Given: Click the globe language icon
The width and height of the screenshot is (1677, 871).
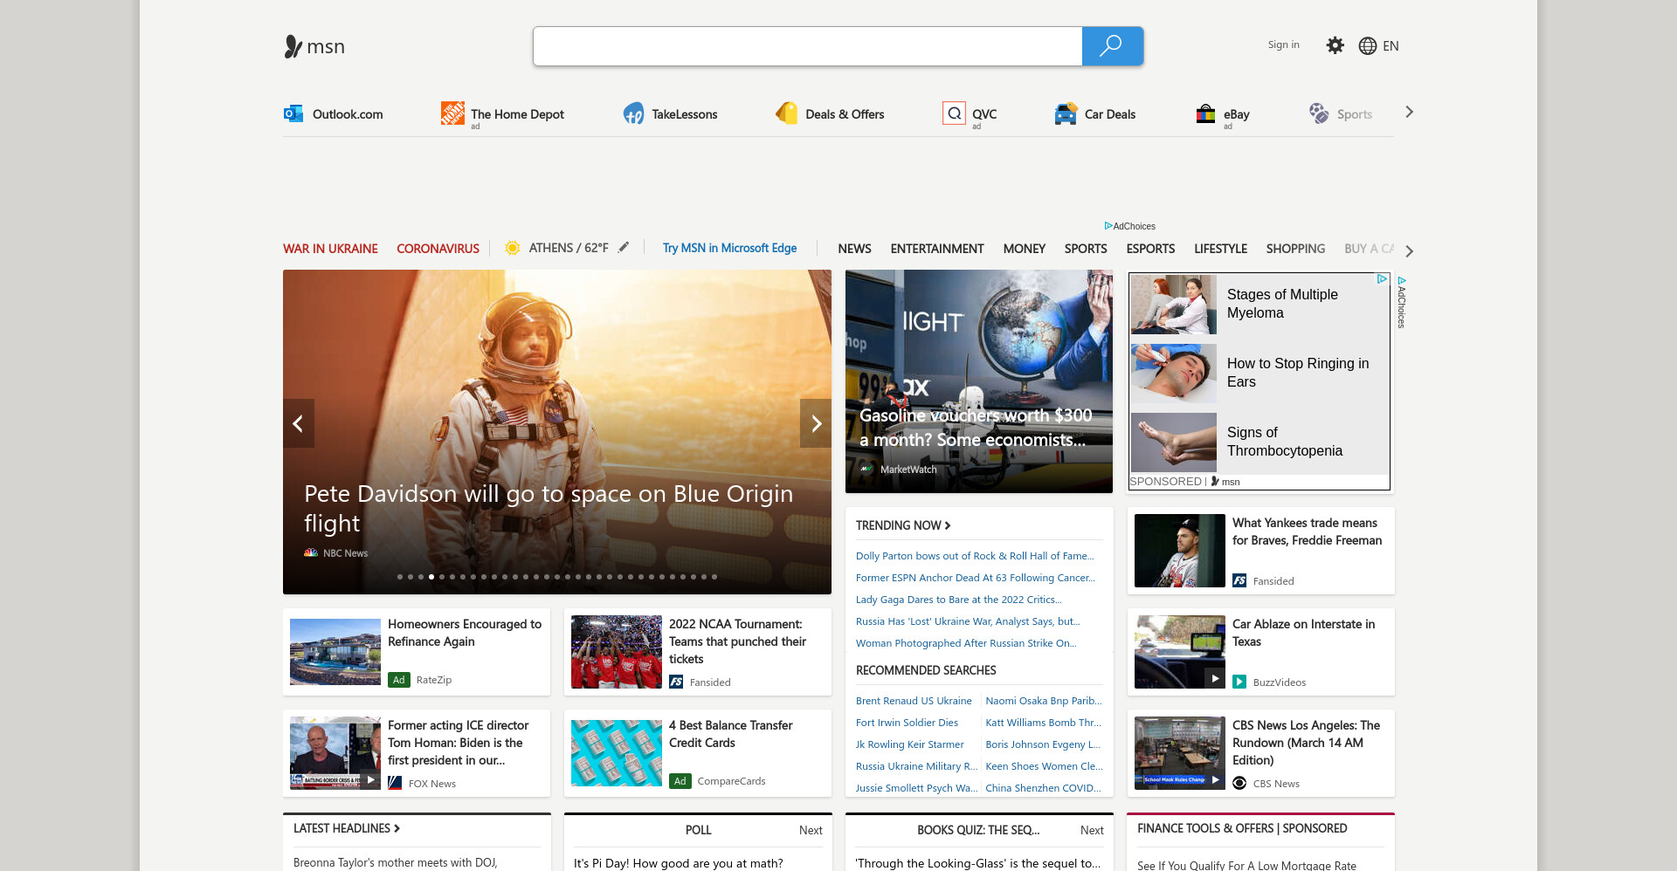Looking at the screenshot, I should click(x=1368, y=46).
